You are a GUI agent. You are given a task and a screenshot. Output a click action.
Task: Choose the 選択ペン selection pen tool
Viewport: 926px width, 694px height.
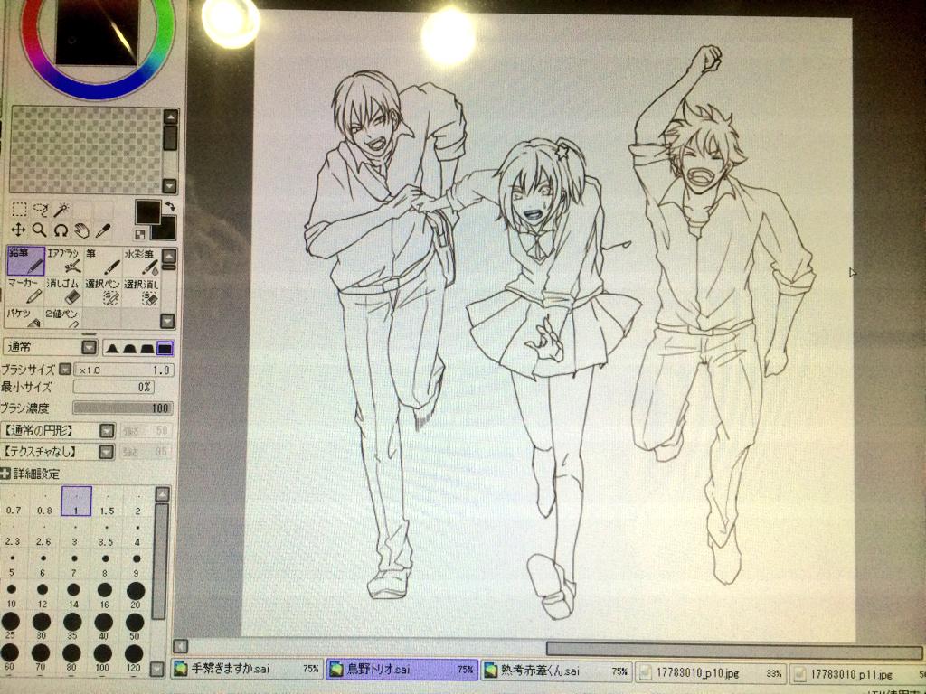pyautogui.click(x=103, y=292)
